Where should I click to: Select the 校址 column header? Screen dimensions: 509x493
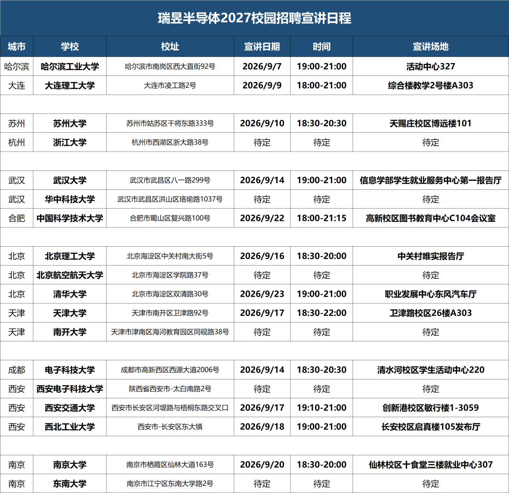coord(170,47)
